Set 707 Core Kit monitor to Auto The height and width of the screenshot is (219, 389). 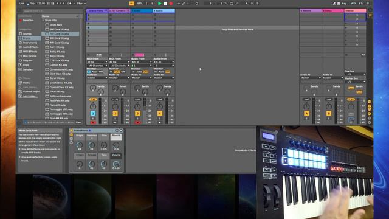pos(117,72)
